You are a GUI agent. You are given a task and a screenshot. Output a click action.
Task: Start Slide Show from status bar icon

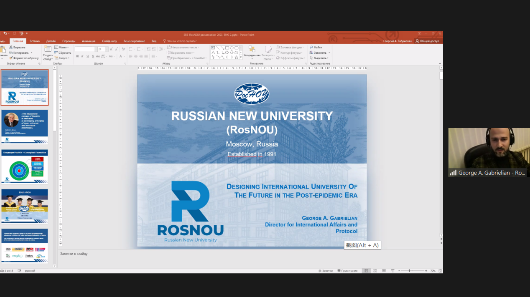click(x=392, y=271)
